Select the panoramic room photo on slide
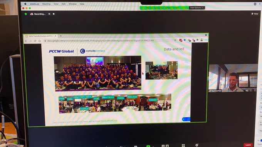 point(115,104)
